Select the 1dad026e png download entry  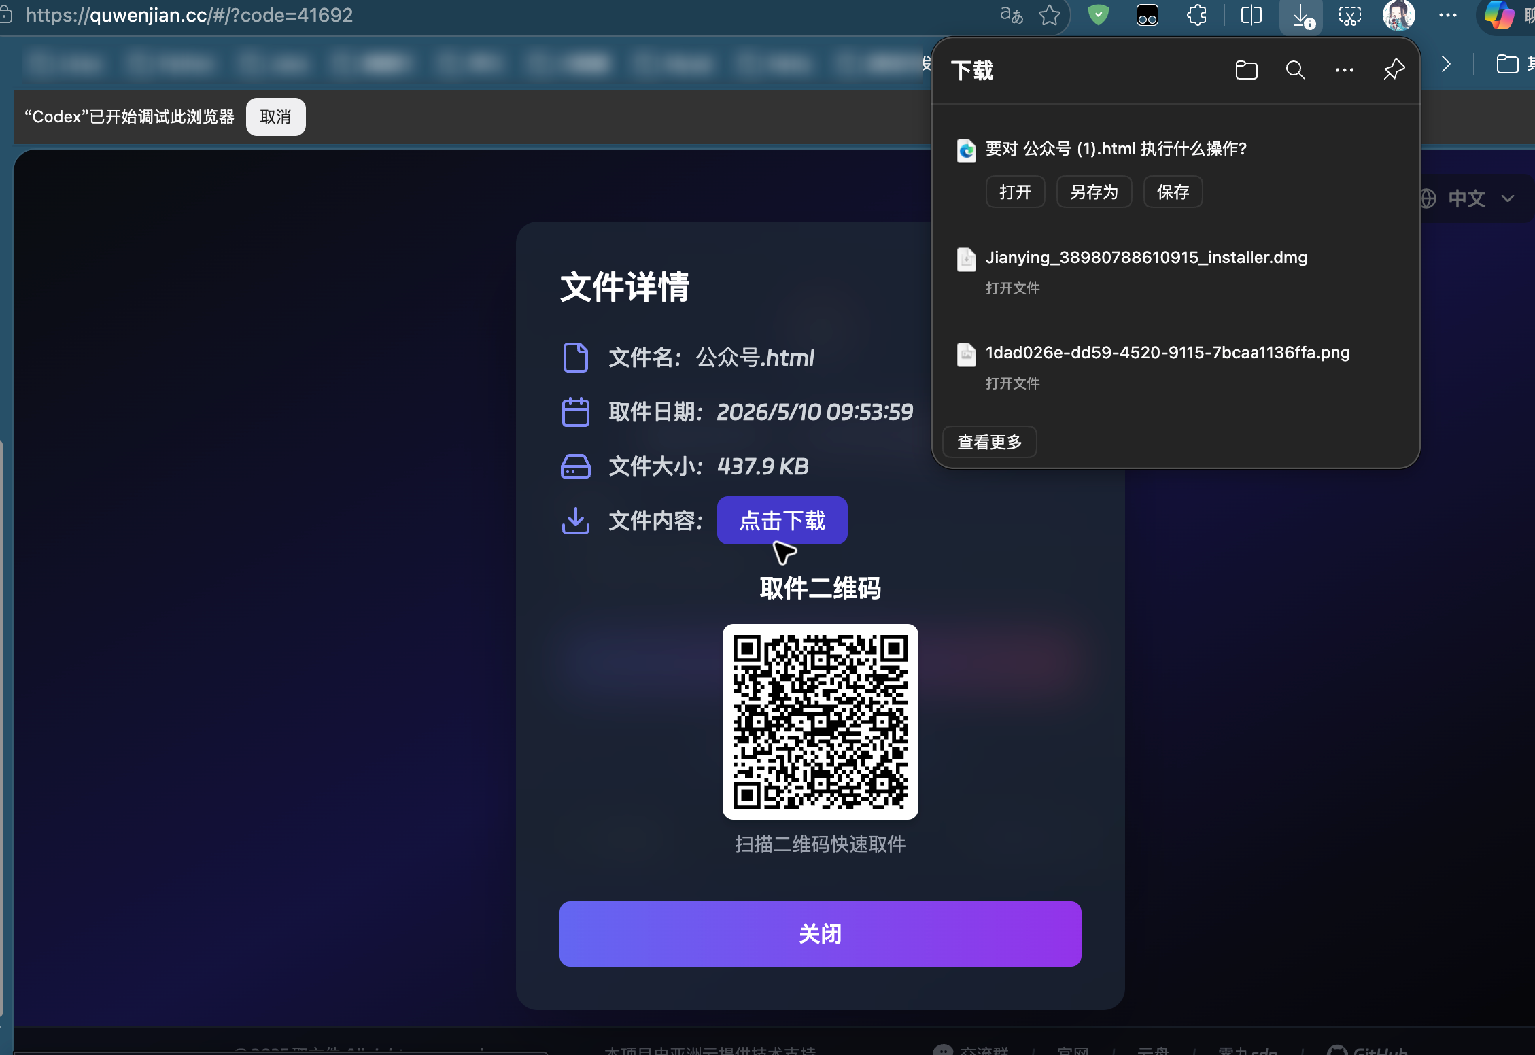(1175, 367)
